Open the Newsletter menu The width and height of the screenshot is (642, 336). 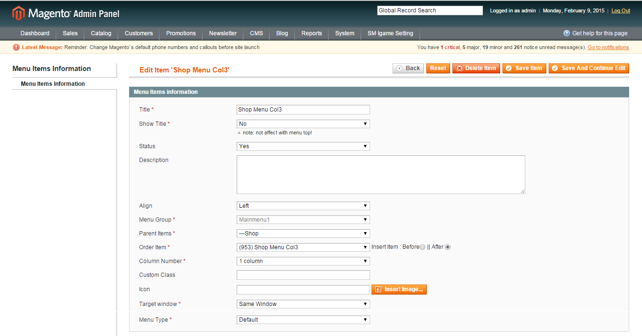[223, 33]
